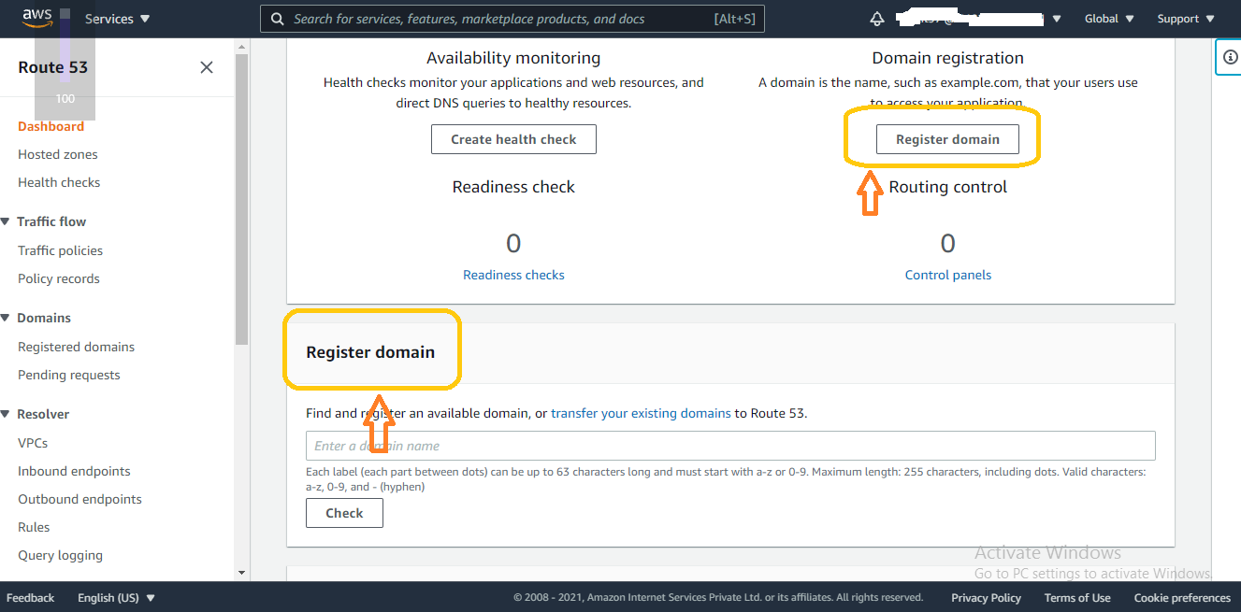
Task: Close the Route 53 sidebar with the X
Action: pos(207,67)
